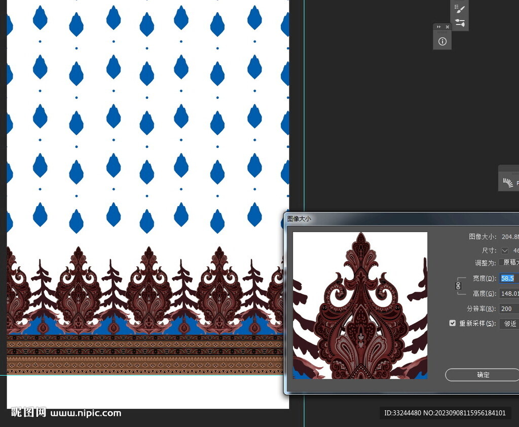Viewport: 519px width, 427px height.
Task: Click the 宽度 input field showing 58.5
Action: [509, 278]
